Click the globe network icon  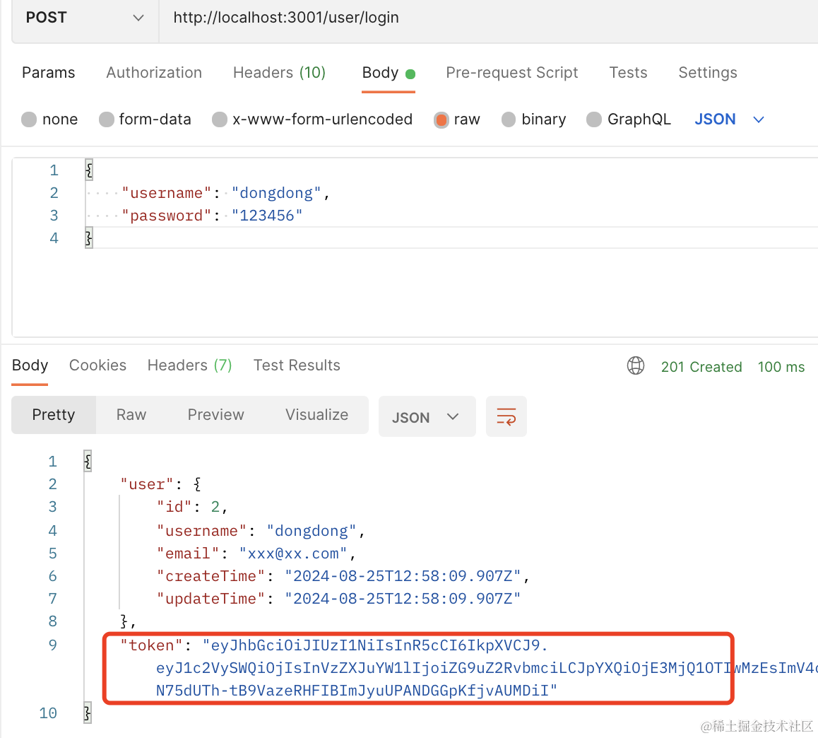pos(636,365)
